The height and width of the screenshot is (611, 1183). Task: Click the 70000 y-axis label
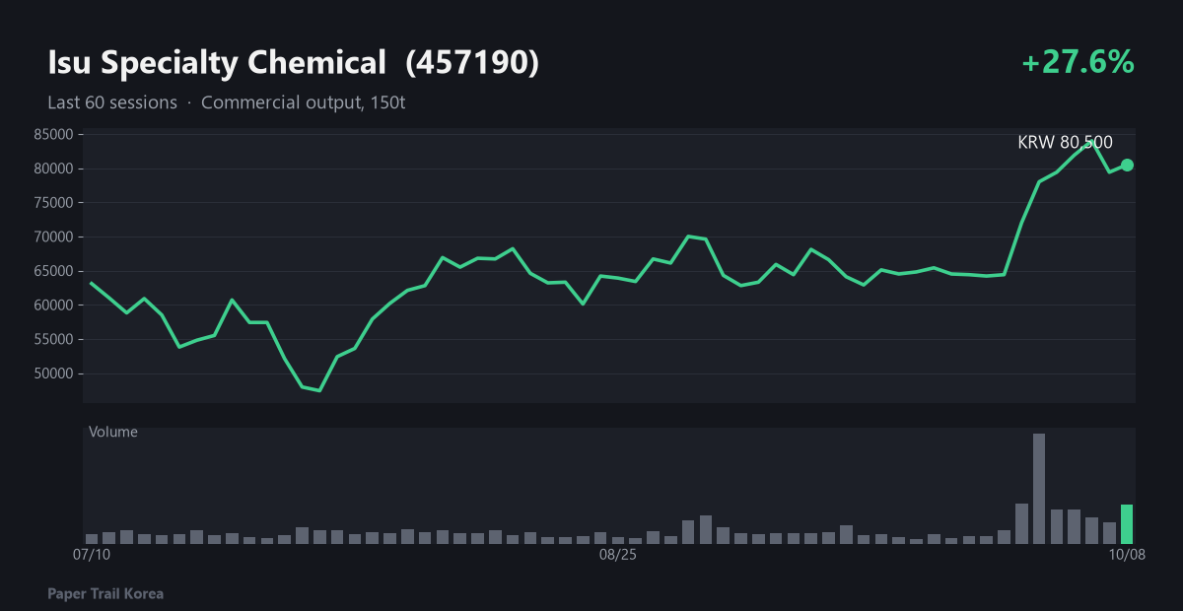pos(54,237)
